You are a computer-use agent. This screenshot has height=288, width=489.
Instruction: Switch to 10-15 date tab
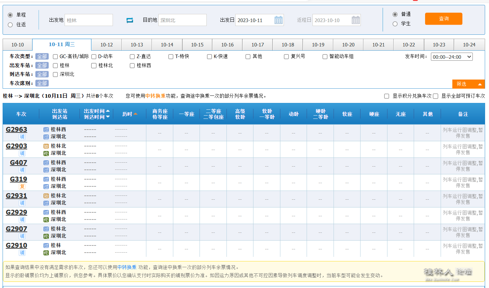pyautogui.click(x=197, y=45)
